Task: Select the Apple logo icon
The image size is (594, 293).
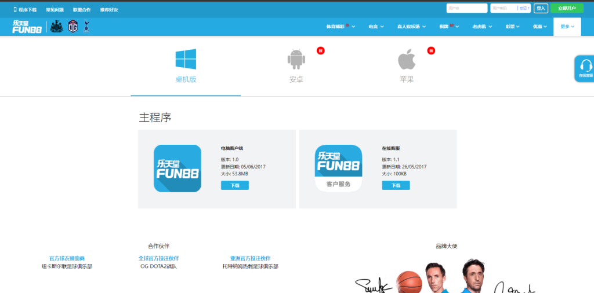Action: click(407, 60)
